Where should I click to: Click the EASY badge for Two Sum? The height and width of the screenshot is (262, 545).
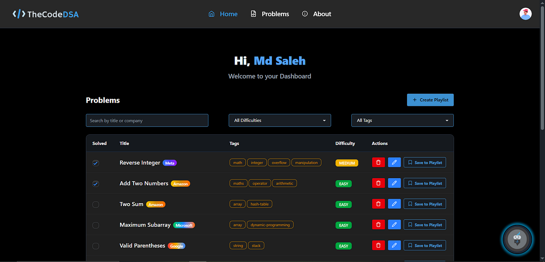343,204
